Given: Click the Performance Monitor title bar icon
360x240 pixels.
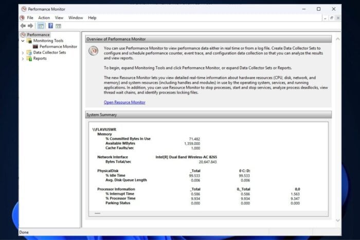Looking at the screenshot, I should tap(24, 9).
